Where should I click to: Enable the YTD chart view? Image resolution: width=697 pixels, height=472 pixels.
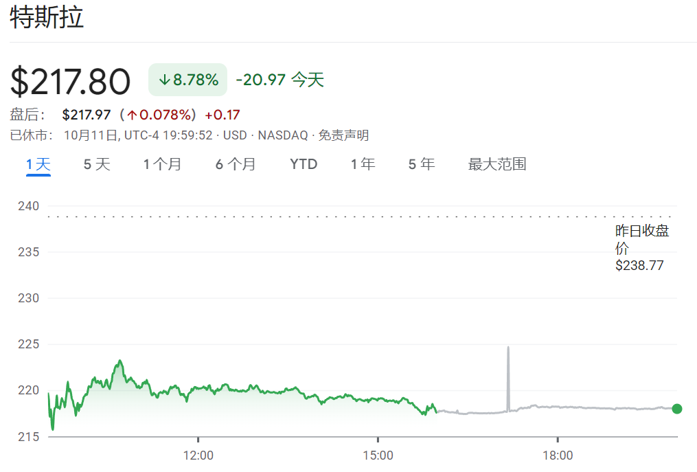point(303,164)
